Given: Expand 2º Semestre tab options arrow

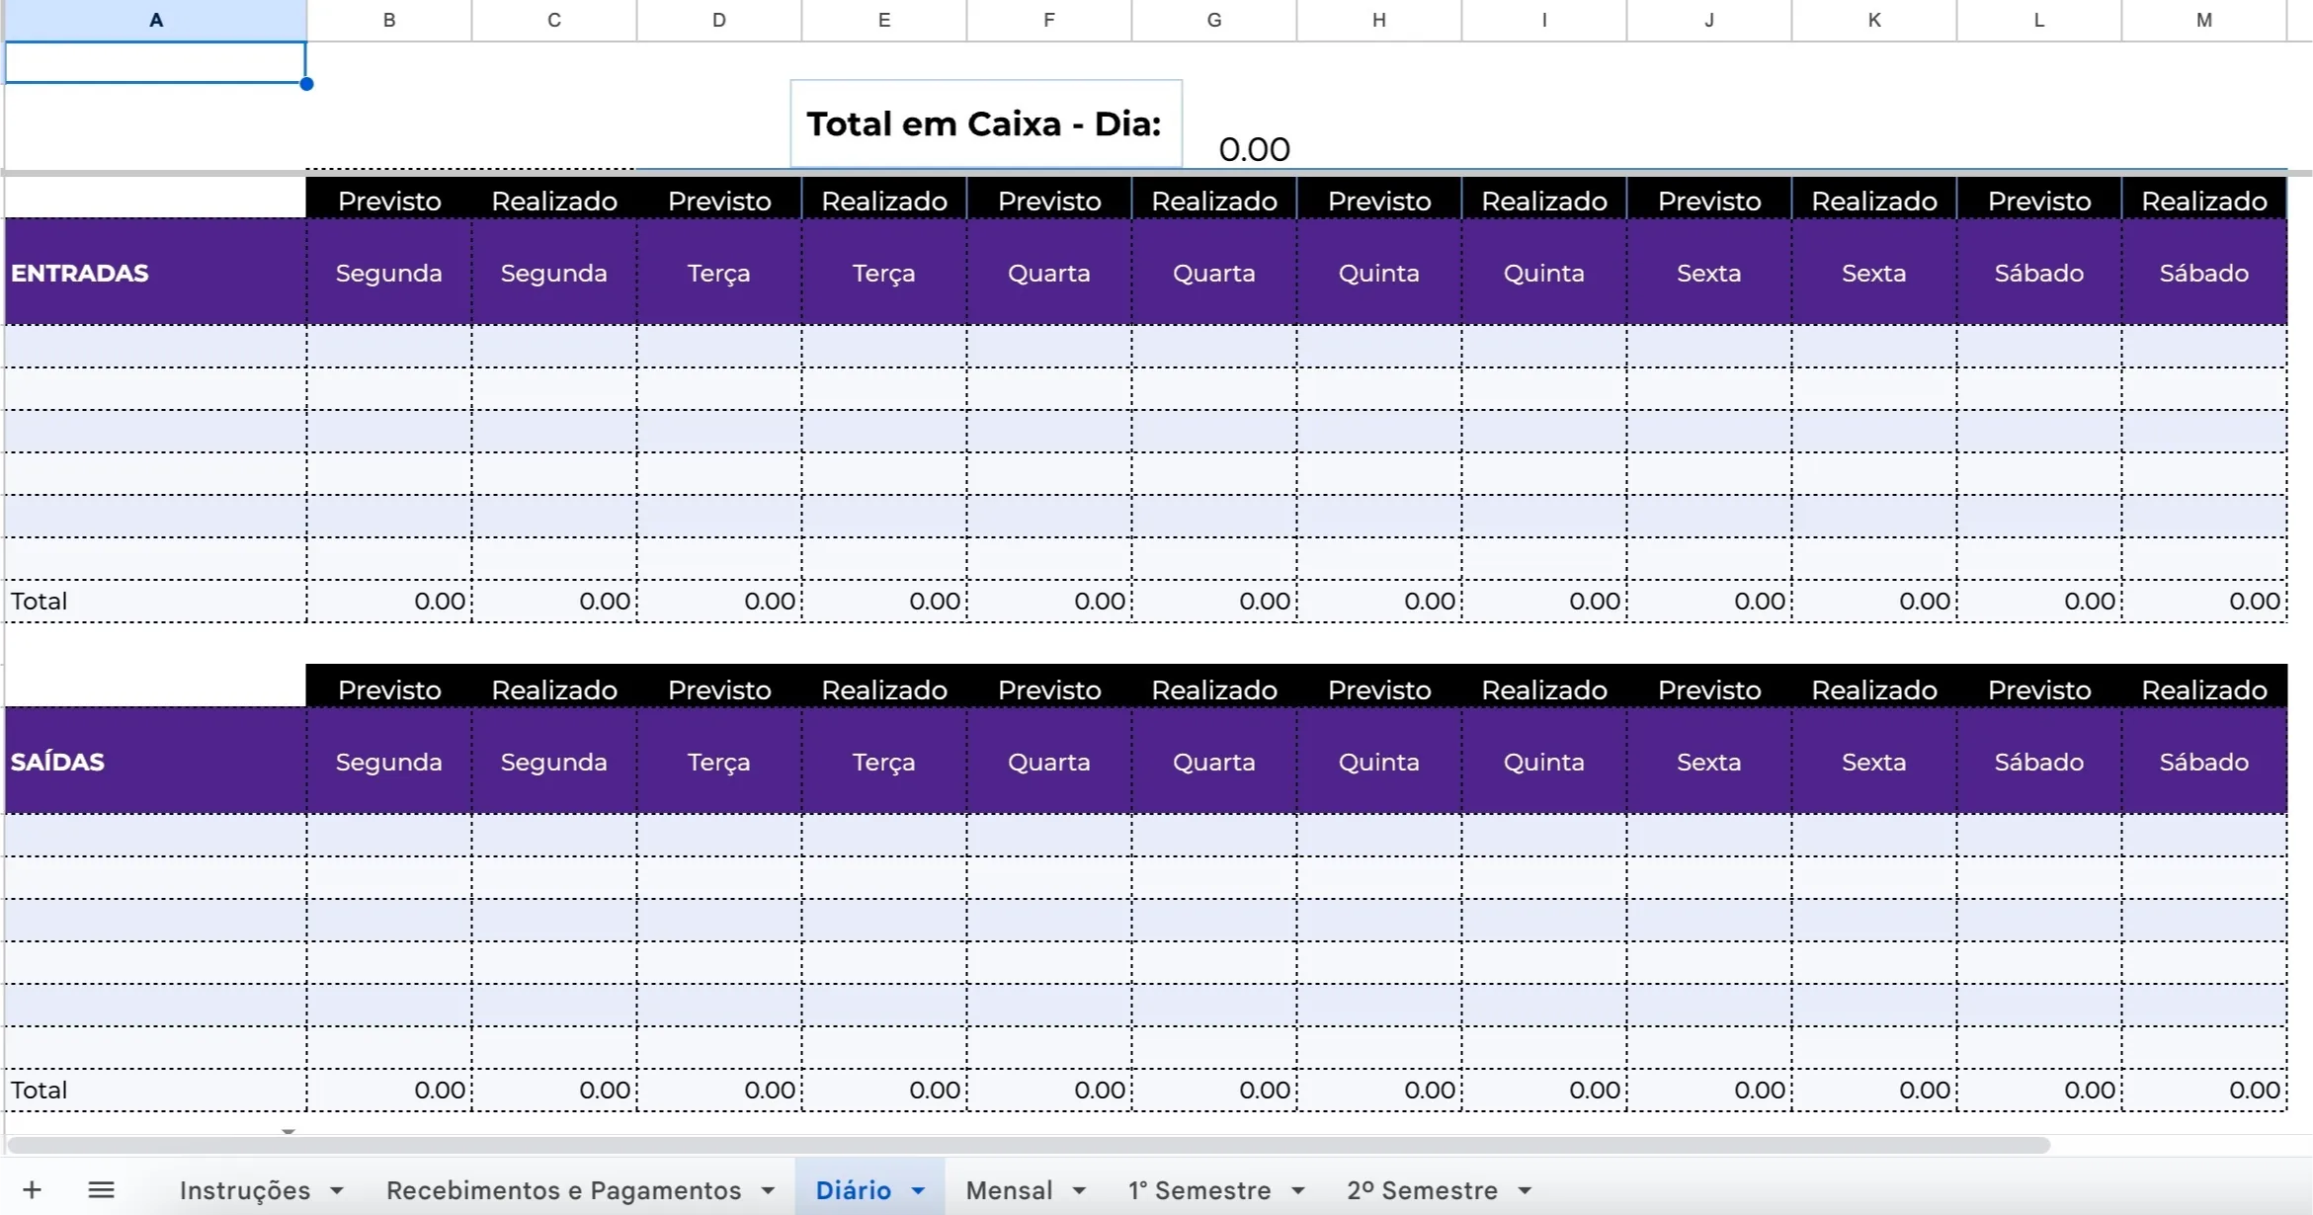Looking at the screenshot, I should [x=1525, y=1190].
